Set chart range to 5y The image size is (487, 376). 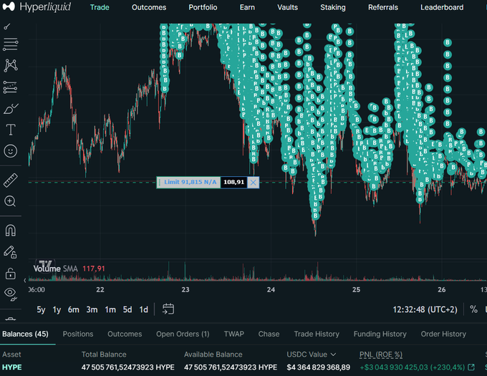[x=41, y=309]
